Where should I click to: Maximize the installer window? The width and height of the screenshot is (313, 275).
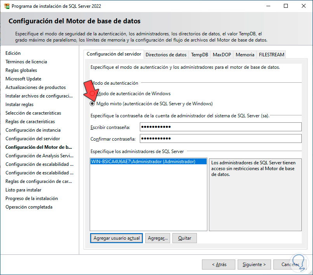point(286,6)
